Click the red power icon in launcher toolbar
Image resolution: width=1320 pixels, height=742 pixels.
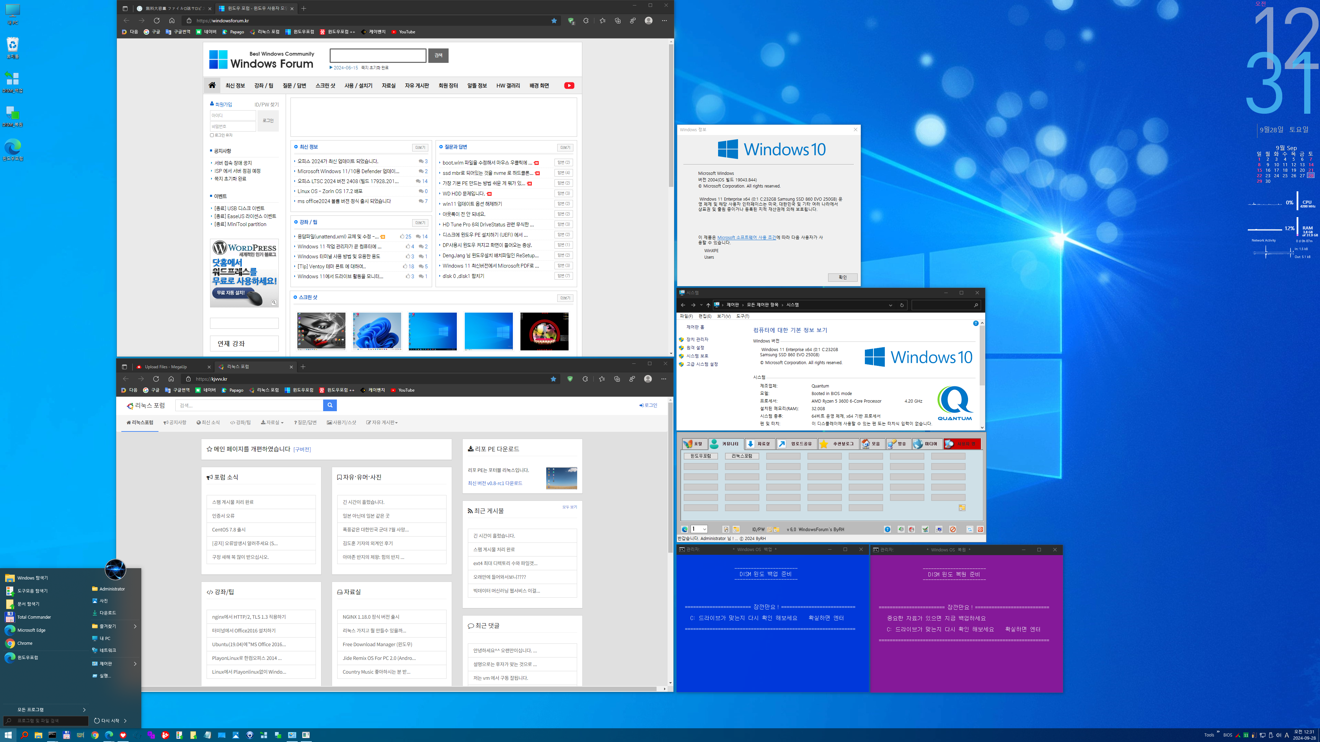click(x=980, y=529)
